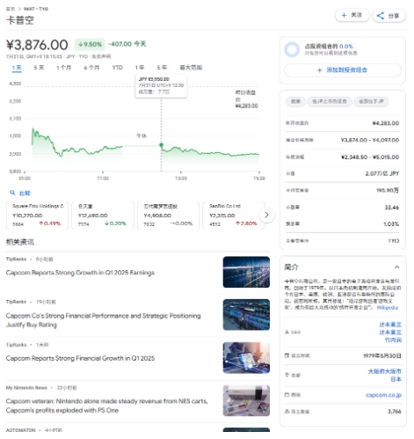Click the green data point on price chart
This screenshot has width=414, height=439.
(161, 145)
